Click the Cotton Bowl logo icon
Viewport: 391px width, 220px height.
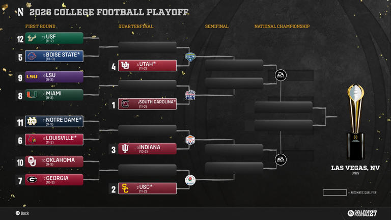coord(190,57)
